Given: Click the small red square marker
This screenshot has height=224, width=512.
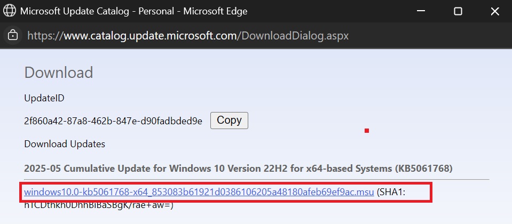Looking at the screenshot, I should pyautogui.click(x=367, y=130).
